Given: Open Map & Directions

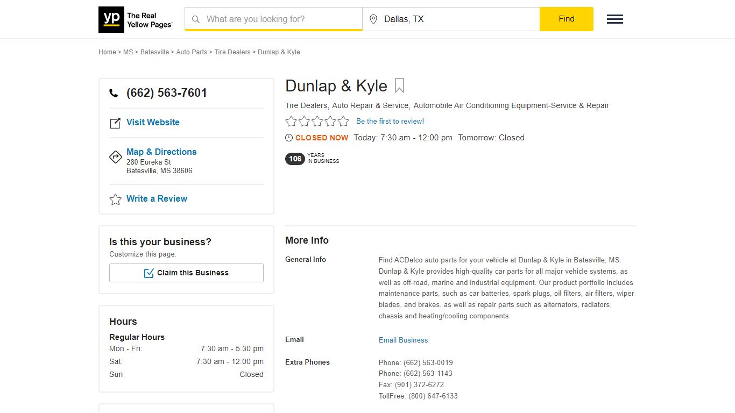Looking at the screenshot, I should click(161, 152).
